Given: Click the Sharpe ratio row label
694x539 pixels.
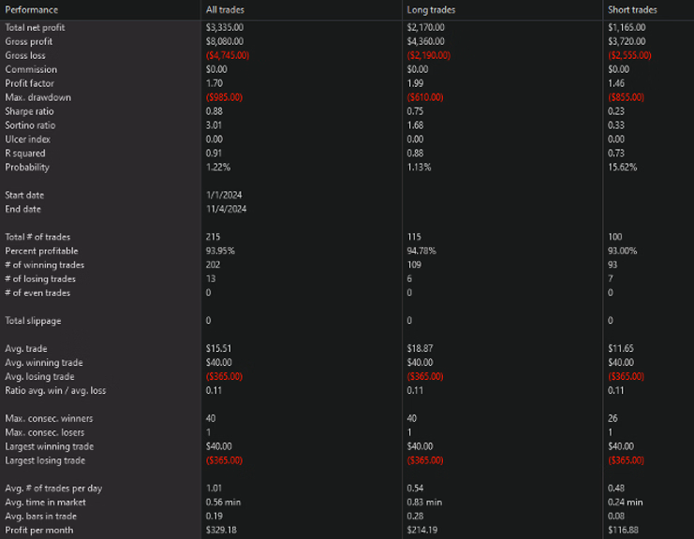Looking at the screenshot, I should tap(30, 111).
